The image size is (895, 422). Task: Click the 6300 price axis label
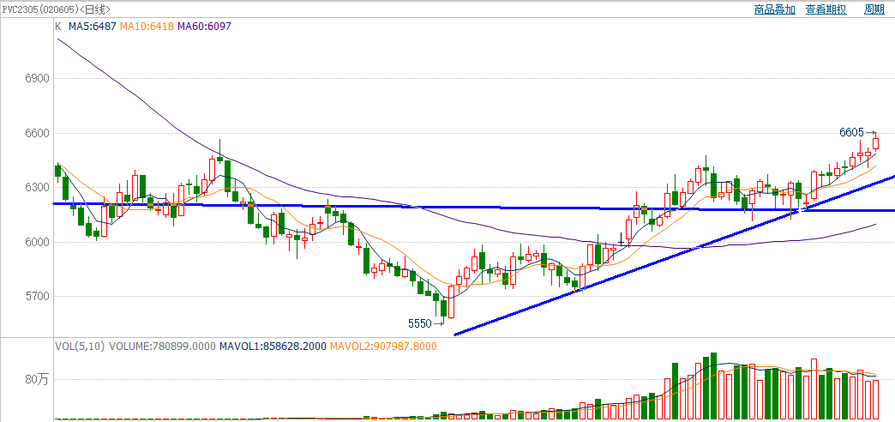(x=35, y=188)
